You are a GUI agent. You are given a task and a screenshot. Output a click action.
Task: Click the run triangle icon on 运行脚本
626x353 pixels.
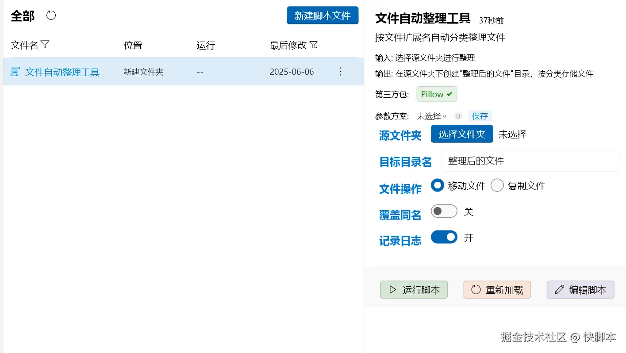pos(392,290)
